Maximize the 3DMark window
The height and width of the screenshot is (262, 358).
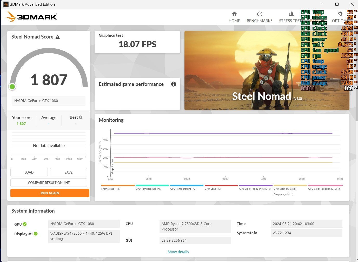[x=337, y=4]
